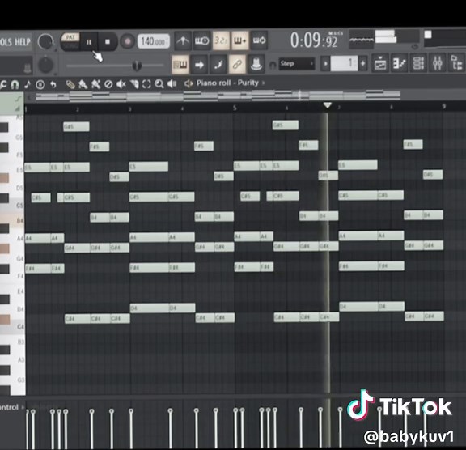This screenshot has height=450, width=466.
Task: Toggle the 3-2-1 countdown before recording
Action: 221,40
